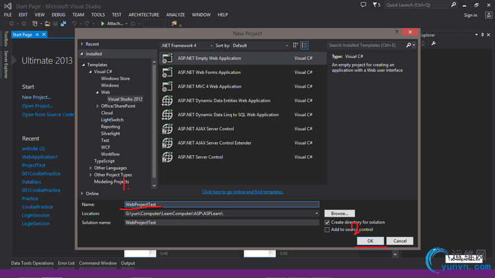Click the pin icon on Start Page tab
Image resolution: width=495 pixels, height=278 pixels.
click(37, 34)
